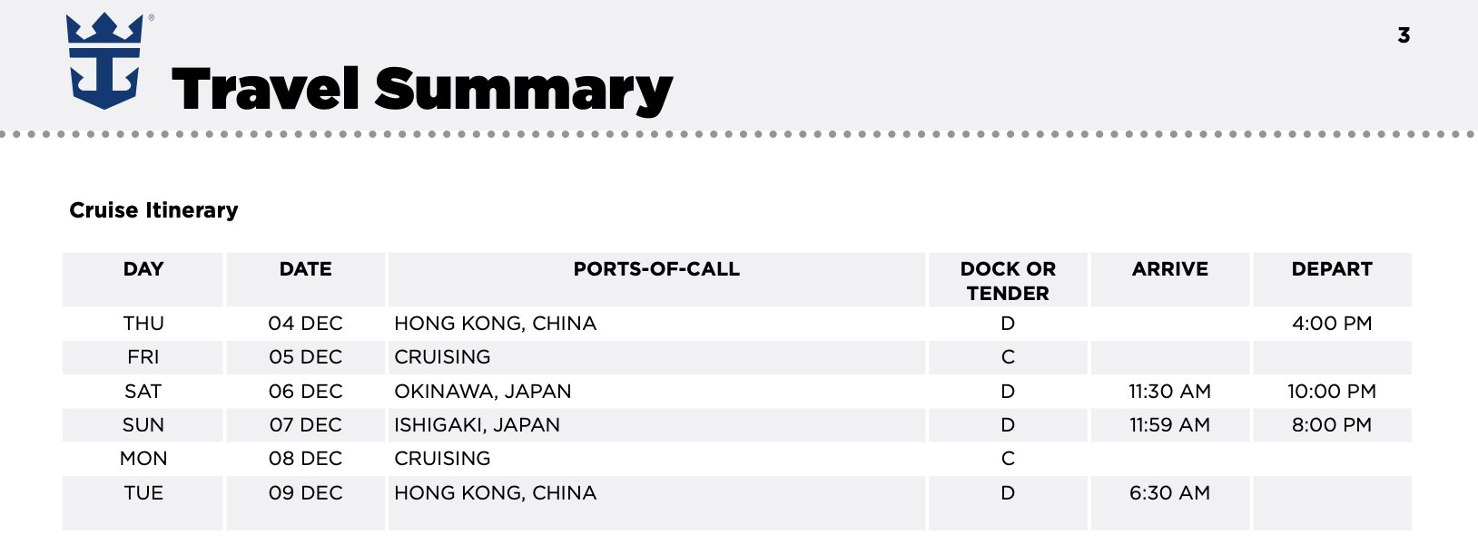Image resolution: width=1478 pixels, height=553 pixels.
Task: Click the PORTS-OF-CALL column header
Action: [656, 269]
